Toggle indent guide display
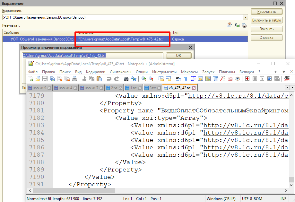The width and height of the screenshot is (295, 202). click(x=193, y=78)
